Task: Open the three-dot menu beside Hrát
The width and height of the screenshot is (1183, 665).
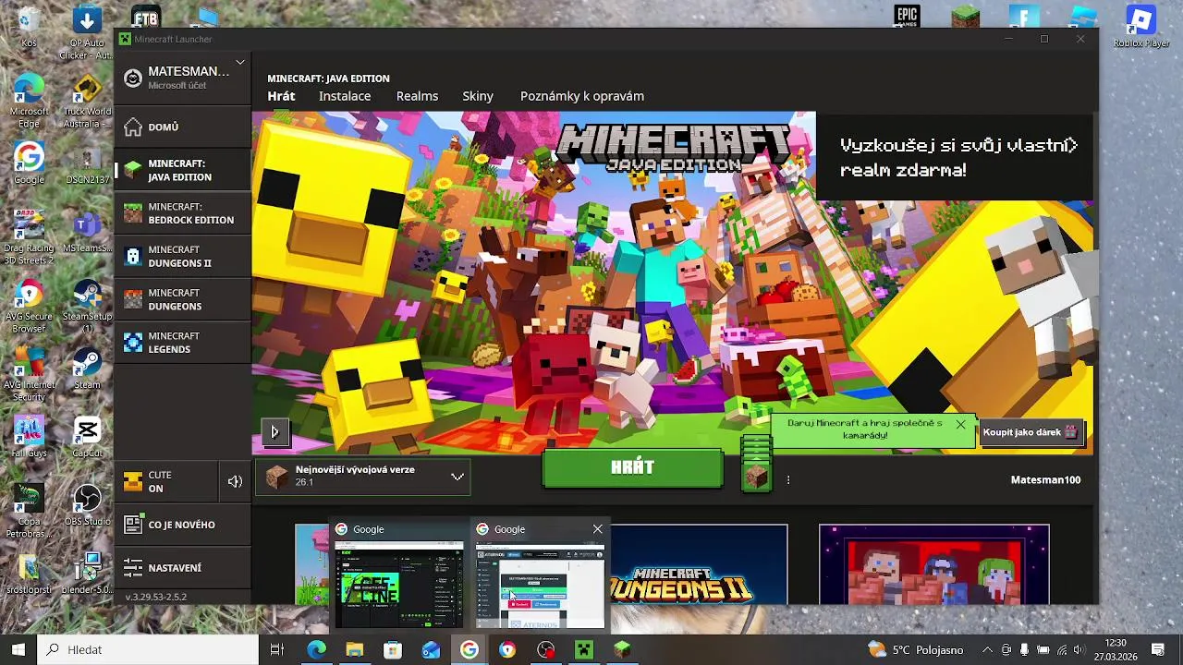Action: pyautogui.click(x=788, y=480)
